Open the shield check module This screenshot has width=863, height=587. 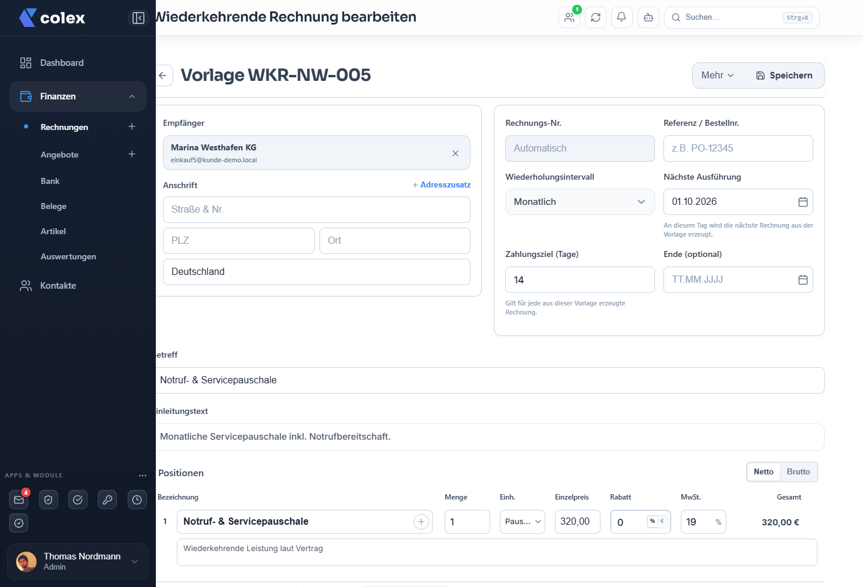[49, 500]
